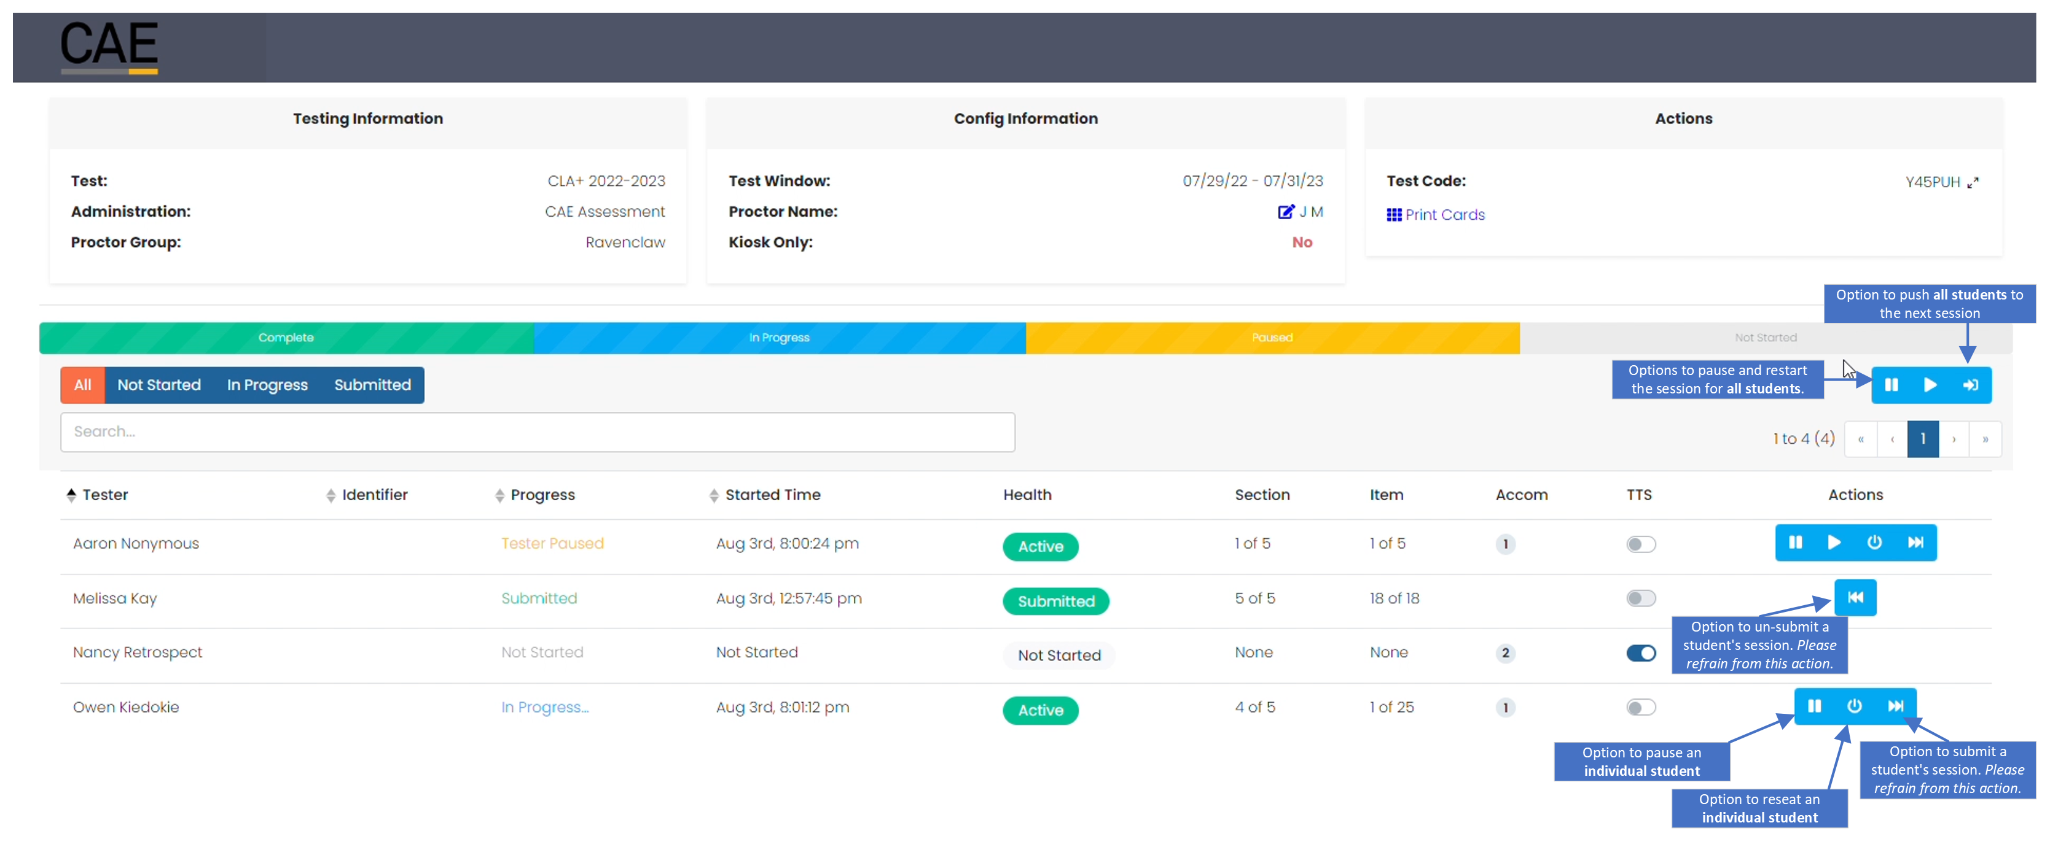Click the pause icon for Aaron Nonymous

pos(1795,543)
